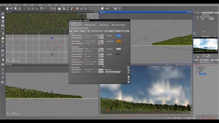
Task: Click previous camera arrow beside Main camera
Action: point(195,36)
